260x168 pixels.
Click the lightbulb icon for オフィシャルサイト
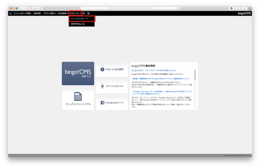point(102,86)
